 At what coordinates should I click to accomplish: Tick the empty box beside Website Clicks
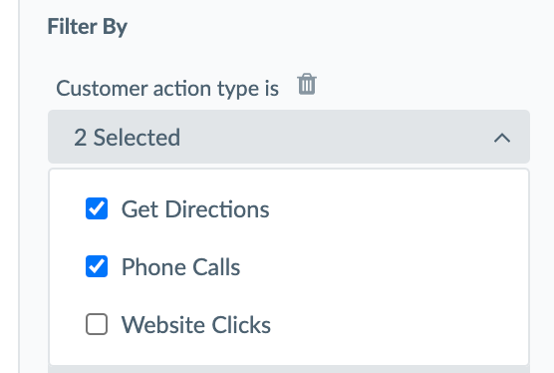[x=97, y=324]
